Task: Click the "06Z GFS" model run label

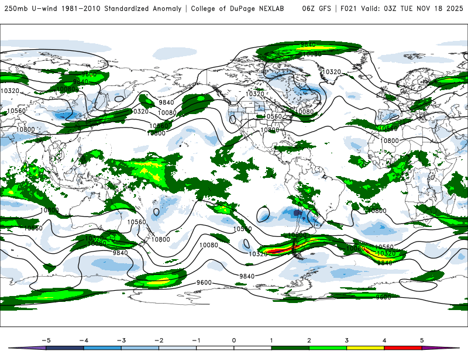Action: pos(316,8)
